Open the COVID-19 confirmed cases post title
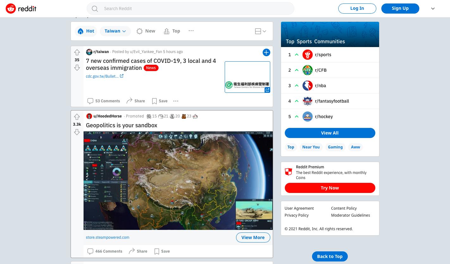Image resolution: width=450 pixels, height=264 pixels. 151,64
